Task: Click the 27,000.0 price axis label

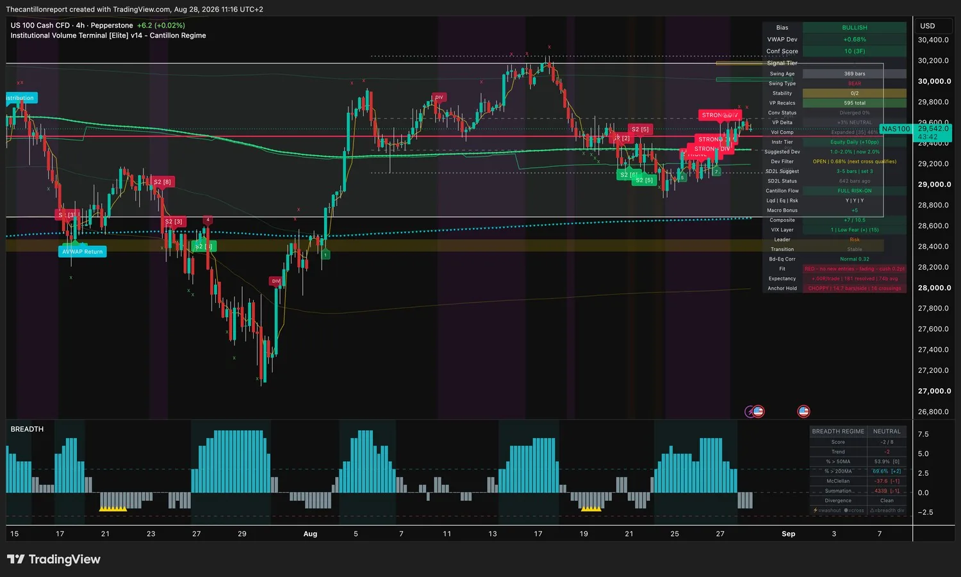Action: pyautogui.click(x=934, y=391)
